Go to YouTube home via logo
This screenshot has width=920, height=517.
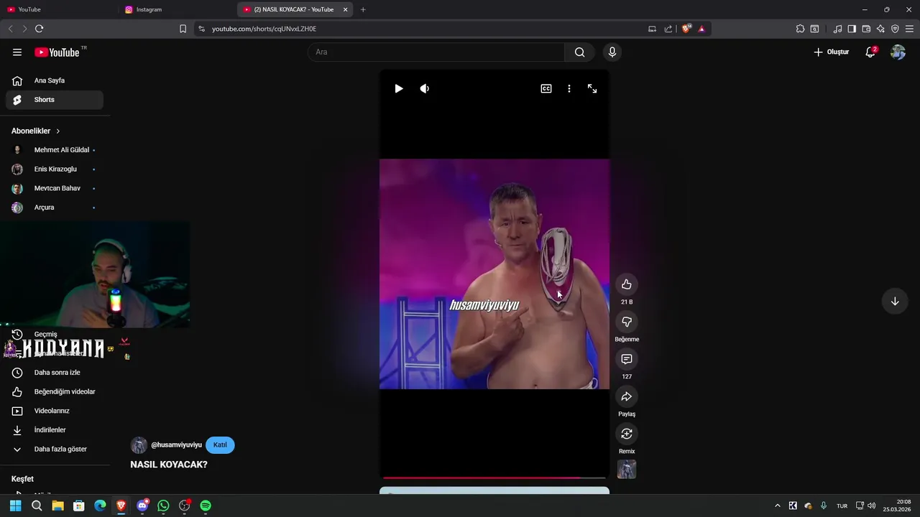tap(57, 52)
